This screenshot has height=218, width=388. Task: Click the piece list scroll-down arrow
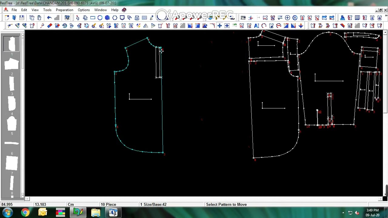(22, 196)
